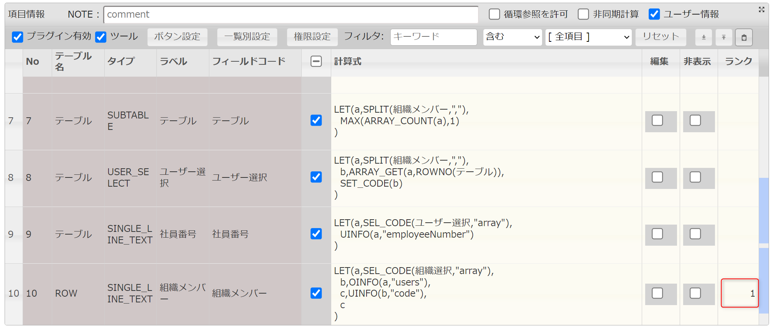Check 編集 box in row 7
Screen dimensions: 774x330
657,120
